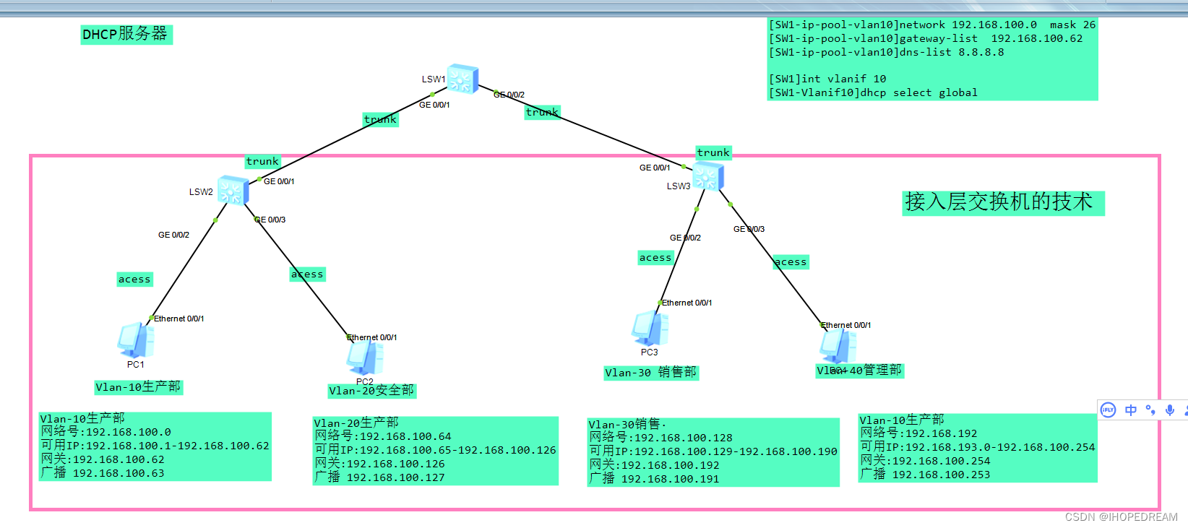The image size is (1188, 528).
Task: Click the acess label on PC1 link
Action: tap(134, 279)
